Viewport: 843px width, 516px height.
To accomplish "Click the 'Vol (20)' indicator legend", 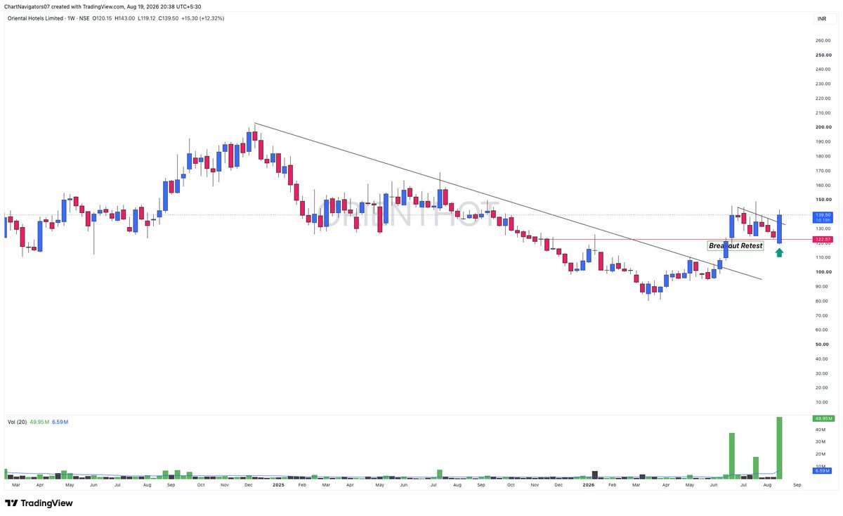I will click(17, 422).
